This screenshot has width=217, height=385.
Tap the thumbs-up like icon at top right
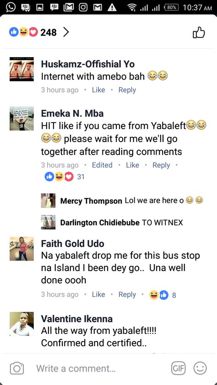coord(199,32)
